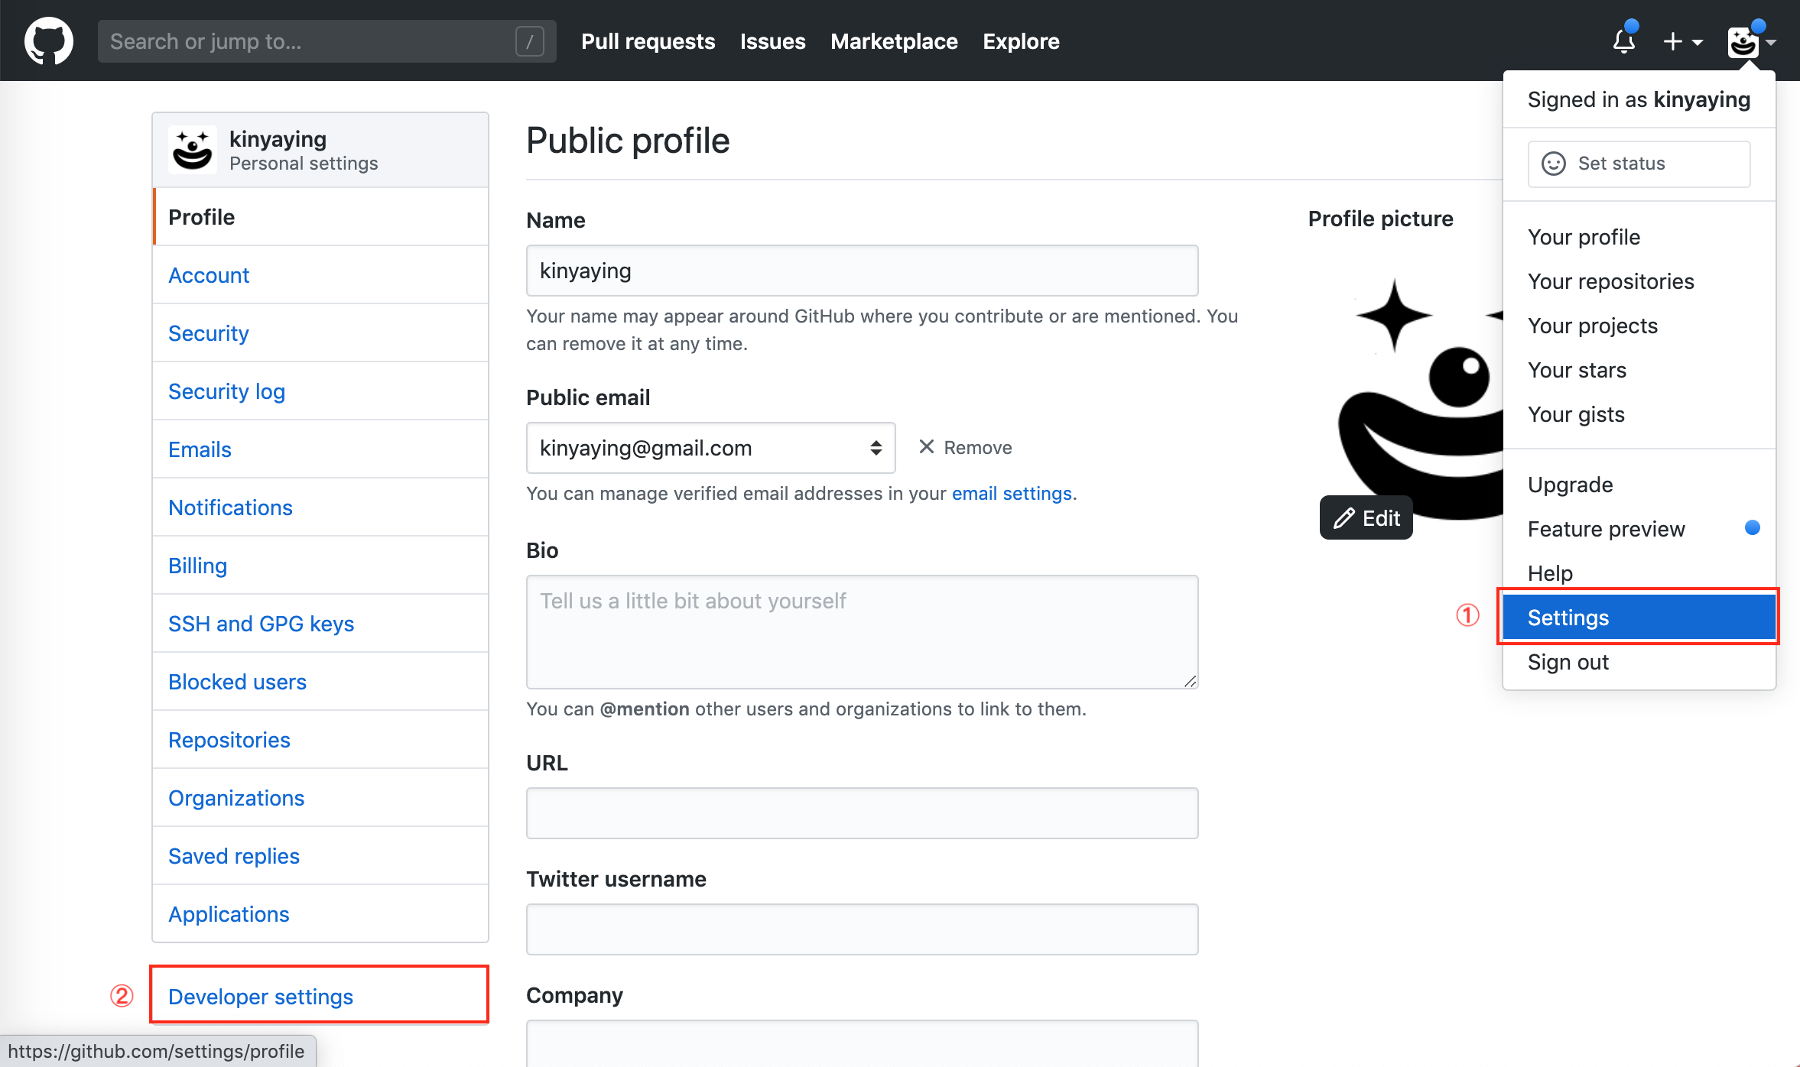The height and width of the screenshot is (1067, 1800).
Task: Open Pull requests in top navigation
Action: coord(648,41)
